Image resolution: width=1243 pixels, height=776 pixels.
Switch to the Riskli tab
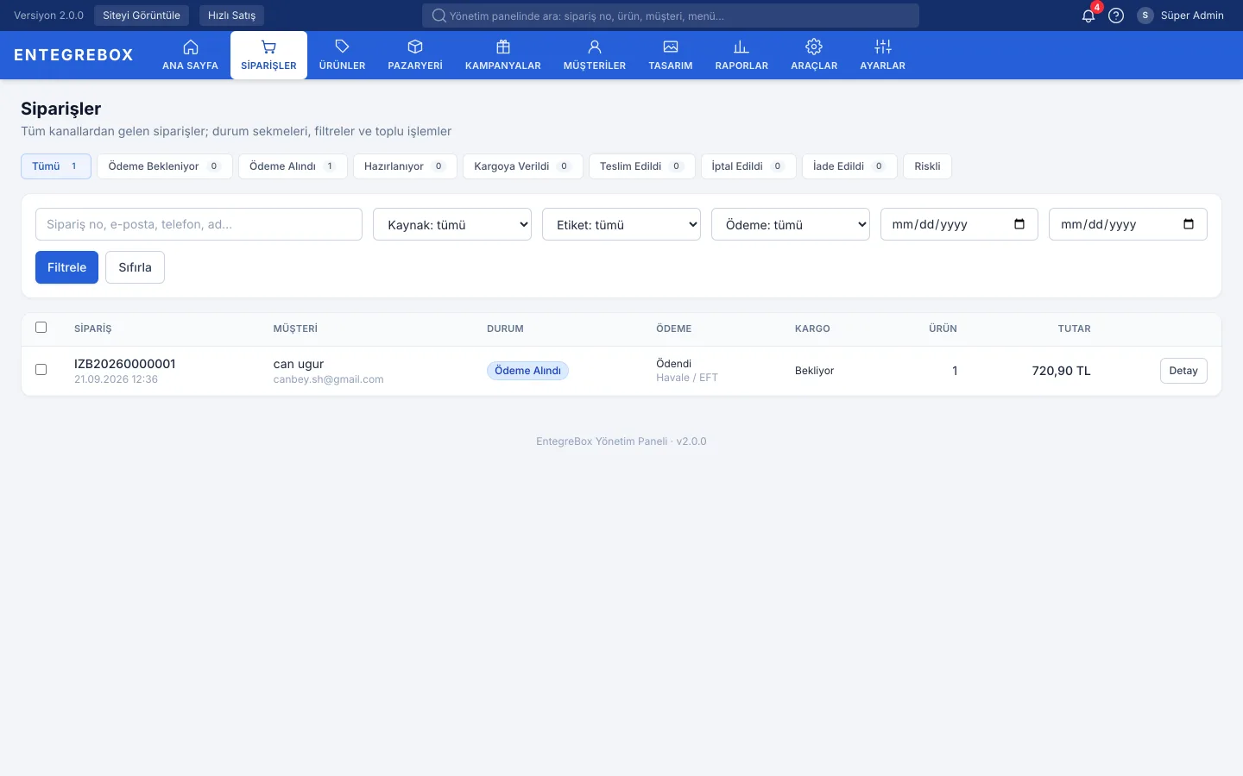coord(927,166)
